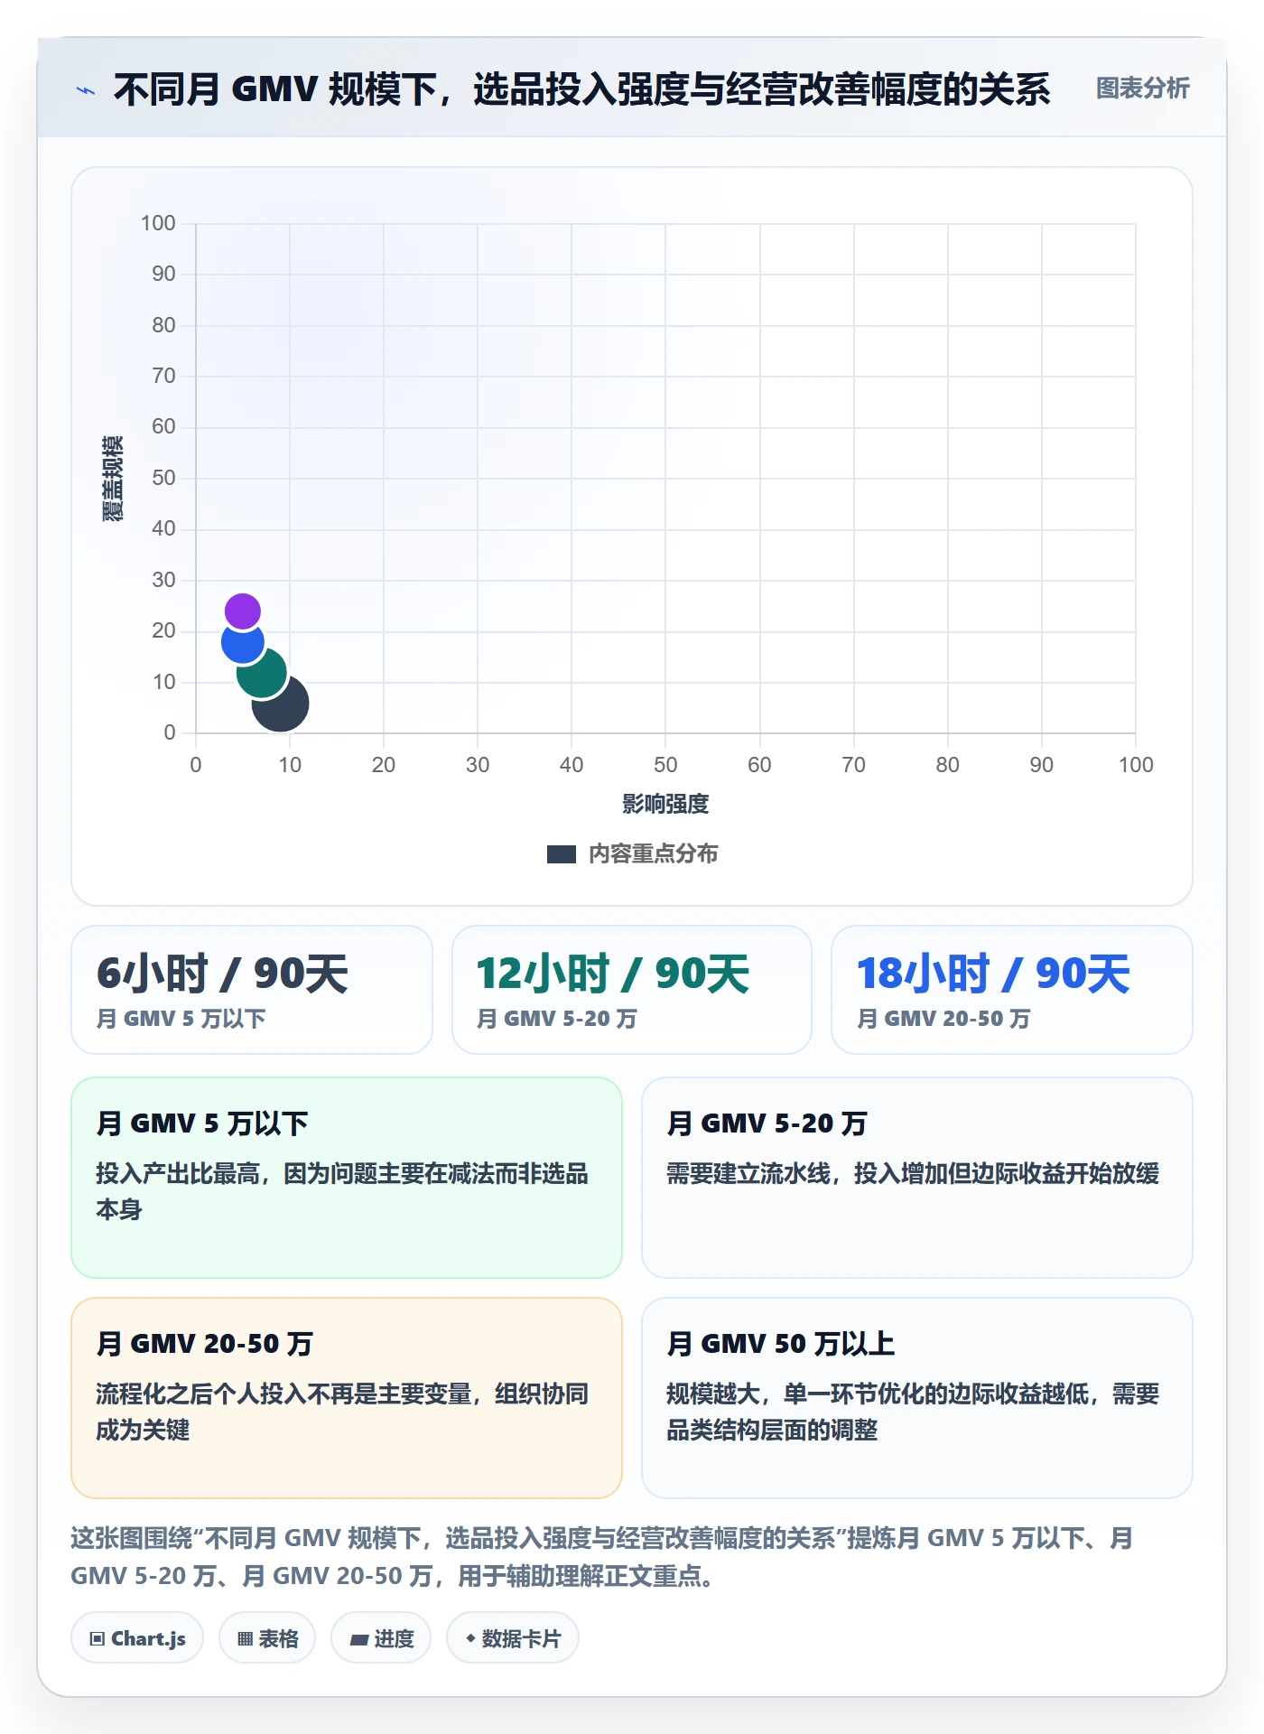The height and width of the screenshot is (1734, 1264).
Task: Click the teal green bubble in the chart
Action: [262, 673]
